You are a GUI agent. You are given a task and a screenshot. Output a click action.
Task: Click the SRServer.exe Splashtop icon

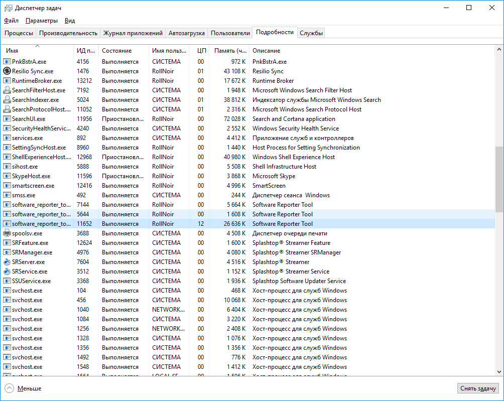(7, 262)
